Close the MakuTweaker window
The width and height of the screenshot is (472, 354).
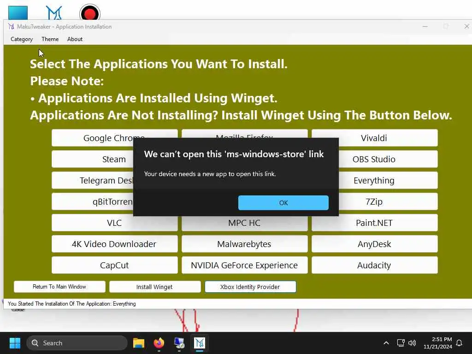point(466,26)
